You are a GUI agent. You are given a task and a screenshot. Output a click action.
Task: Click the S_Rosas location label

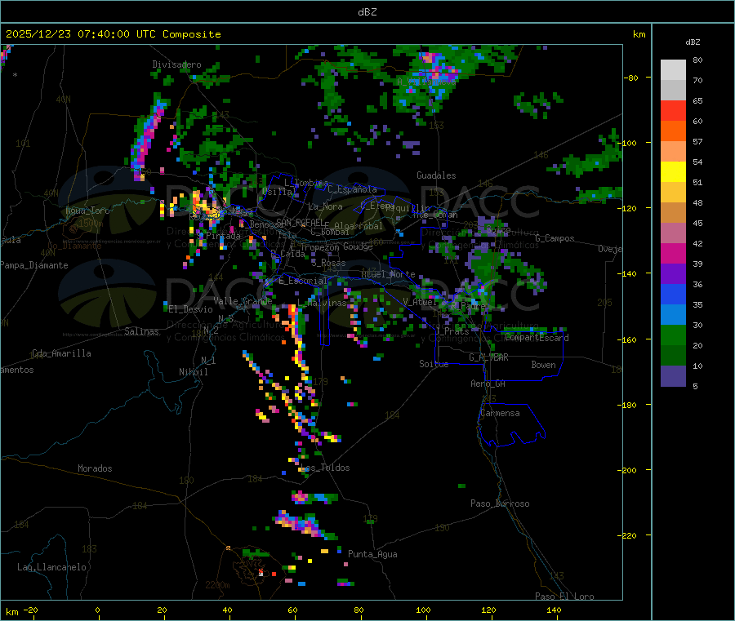tap(328, 264)
